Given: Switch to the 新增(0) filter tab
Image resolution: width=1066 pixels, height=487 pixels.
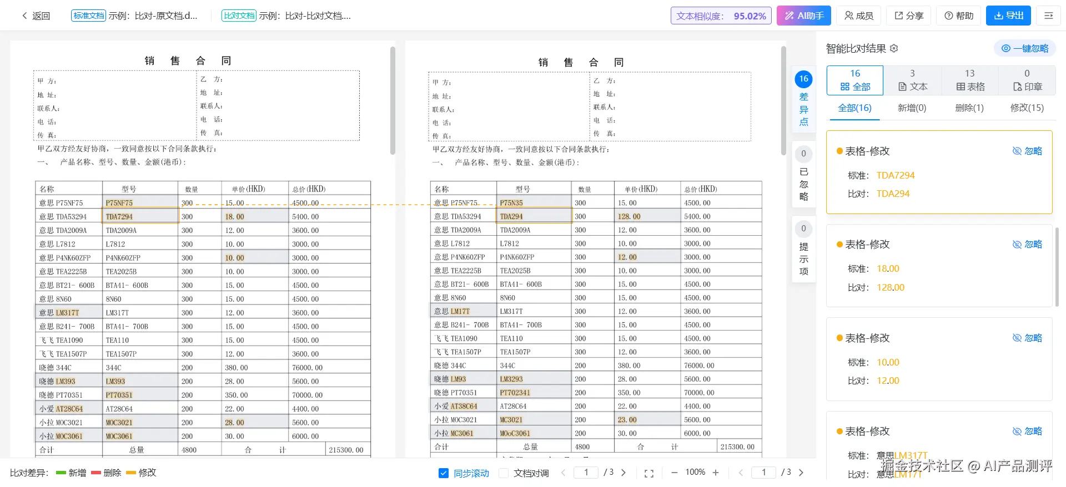Looking at the screenshot, I should click(x=912, y=108).
